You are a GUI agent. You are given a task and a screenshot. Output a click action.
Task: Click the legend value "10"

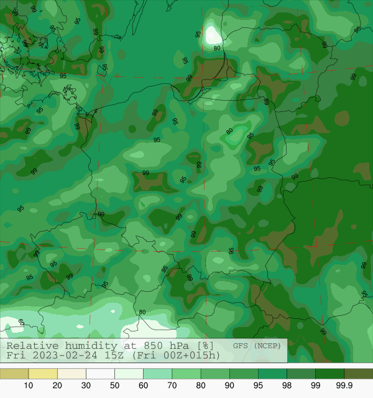[x=29, y=386]
